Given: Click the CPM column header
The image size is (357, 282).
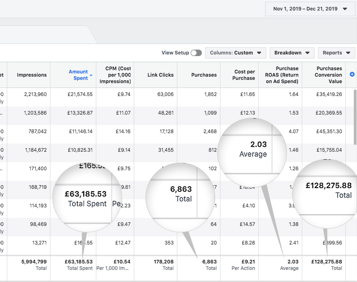Looking at the screenshot, I should pos(116,74).
